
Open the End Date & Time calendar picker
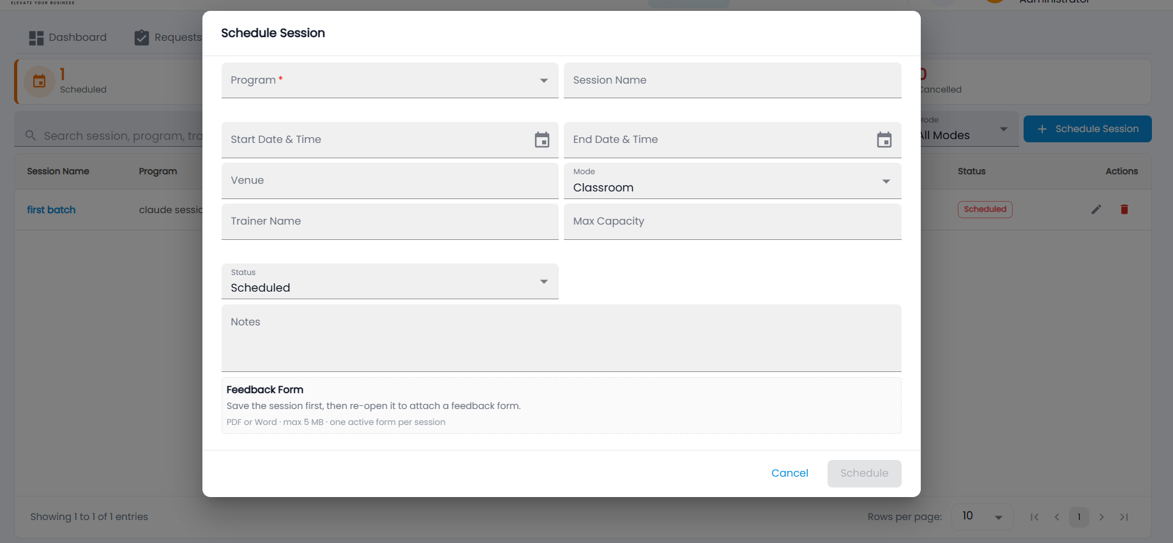pos(884,140)
